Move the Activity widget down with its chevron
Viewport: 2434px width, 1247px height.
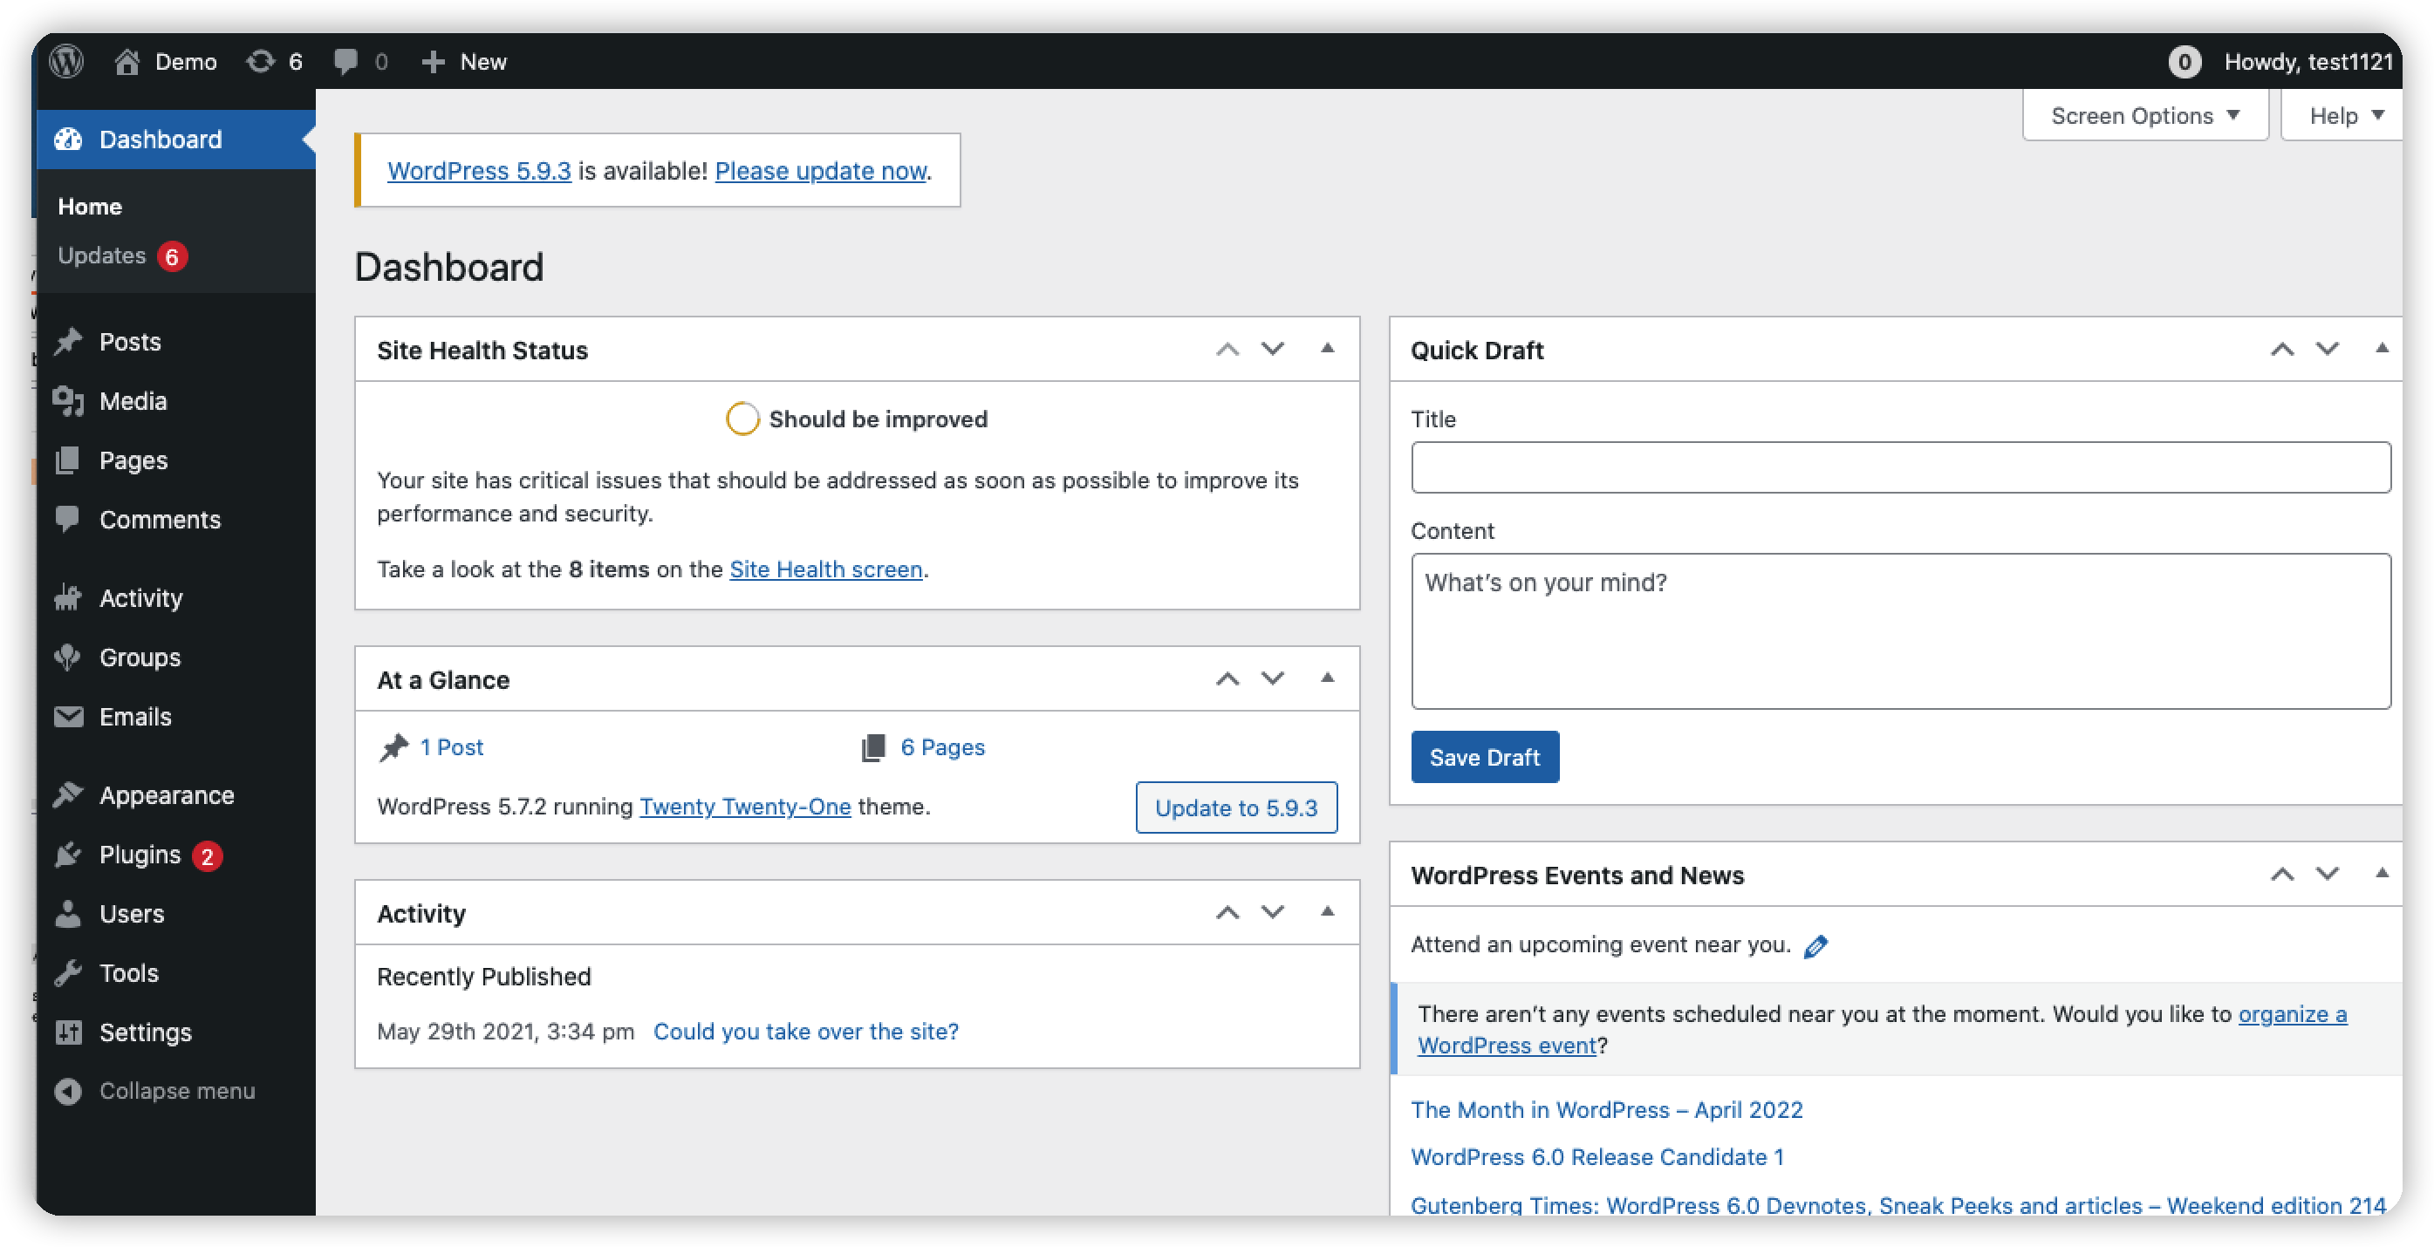(1273, 912)
